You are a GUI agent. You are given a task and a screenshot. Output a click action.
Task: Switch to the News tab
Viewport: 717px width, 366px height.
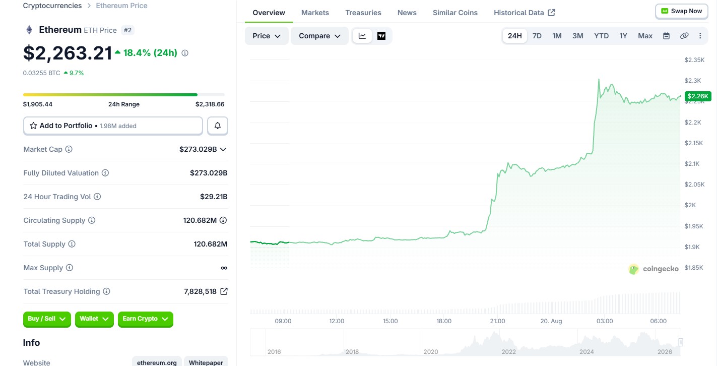pos(407,13)
